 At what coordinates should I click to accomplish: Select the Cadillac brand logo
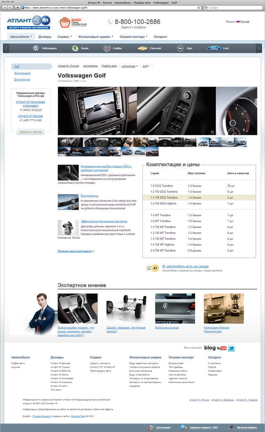click(x=107, y=48)
